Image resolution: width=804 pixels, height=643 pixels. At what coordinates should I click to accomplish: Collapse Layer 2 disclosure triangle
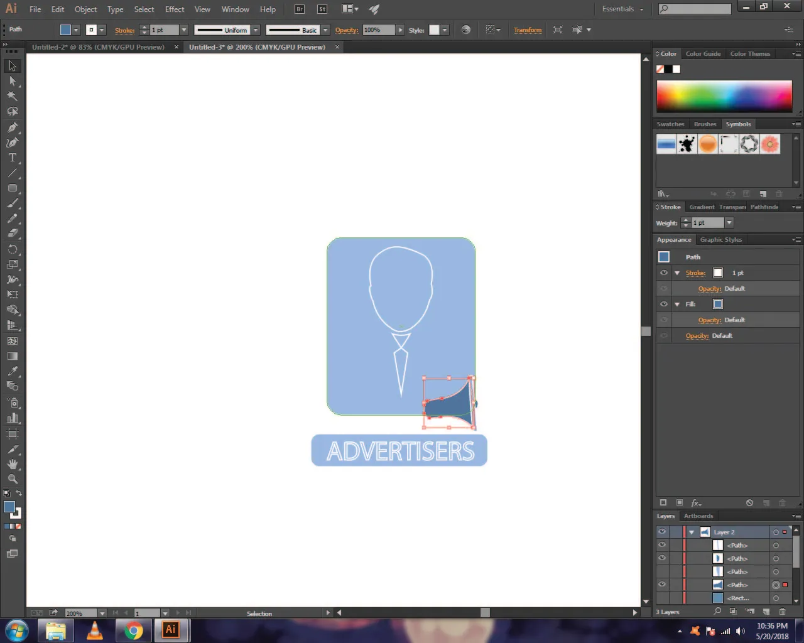tap(692, 532)
